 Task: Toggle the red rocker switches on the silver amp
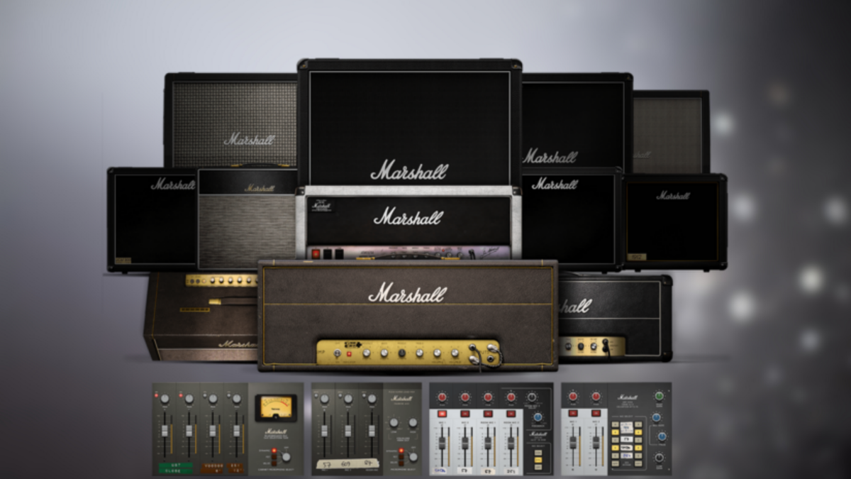point(321,253)
